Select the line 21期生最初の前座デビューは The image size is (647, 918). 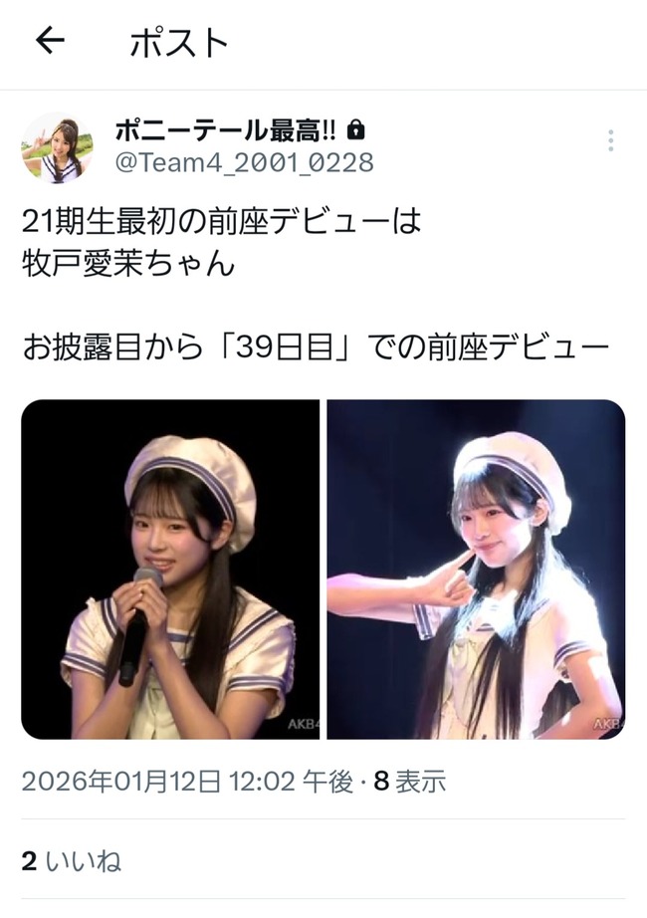pyautogui.click(x=221, y=221)
